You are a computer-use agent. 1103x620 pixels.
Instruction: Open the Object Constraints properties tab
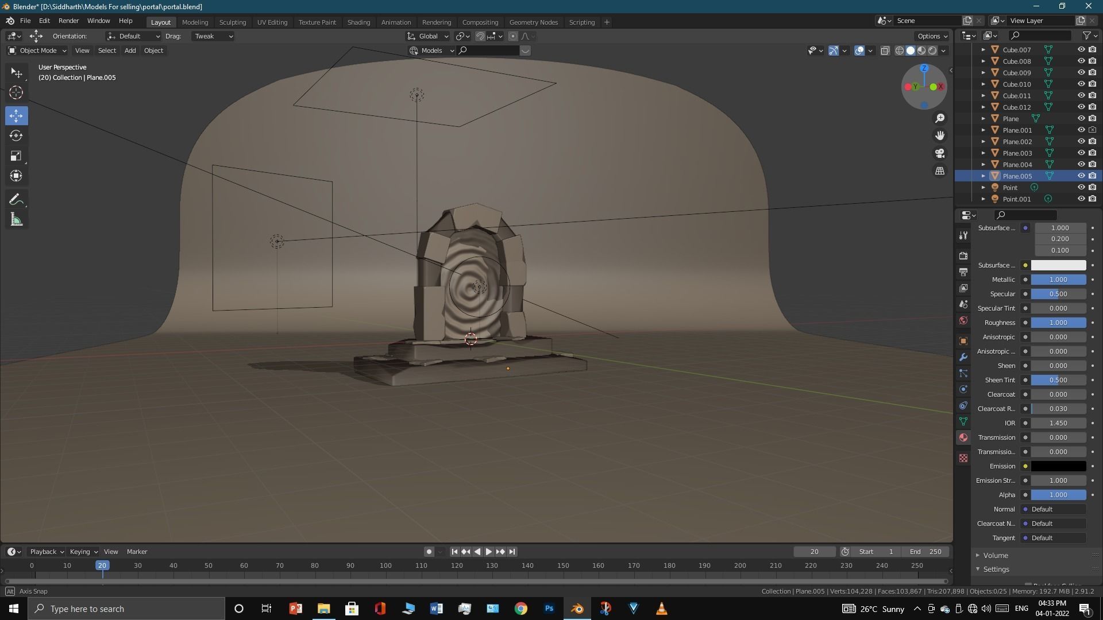pos(963,405)
